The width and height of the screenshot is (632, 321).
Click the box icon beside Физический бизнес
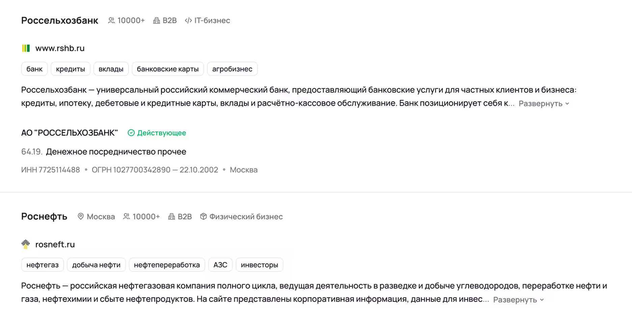coord(203,216)
